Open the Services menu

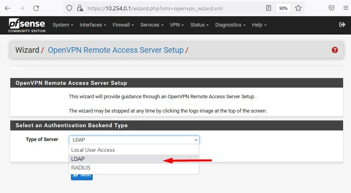tap(152, 25)
